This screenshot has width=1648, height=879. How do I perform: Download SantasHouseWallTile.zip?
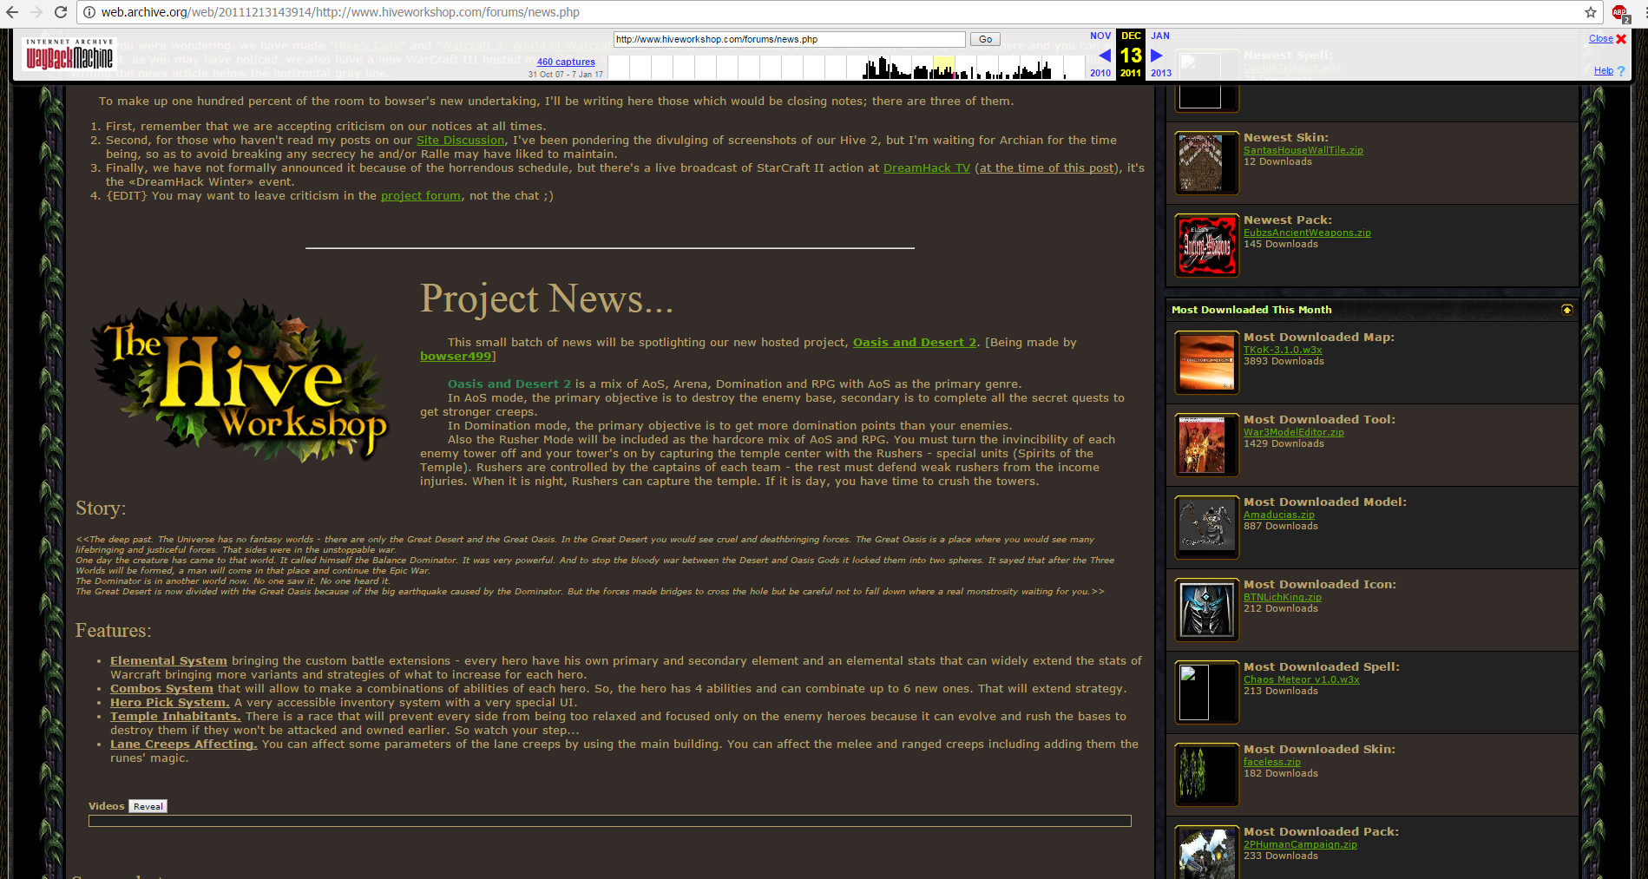[1303, 150]
